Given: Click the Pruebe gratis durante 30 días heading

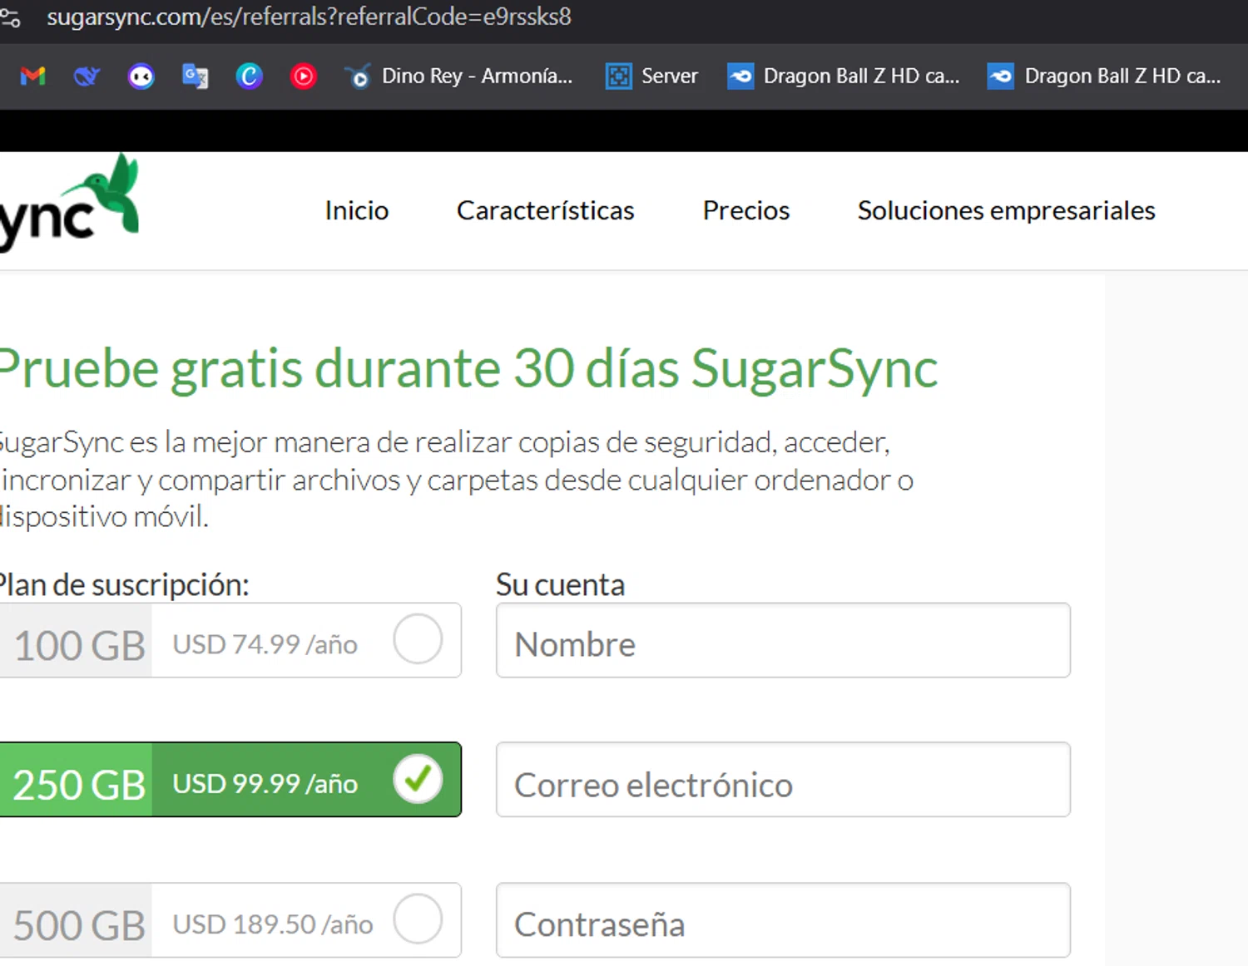Looking at the screenshot, I should coord(469,368).
